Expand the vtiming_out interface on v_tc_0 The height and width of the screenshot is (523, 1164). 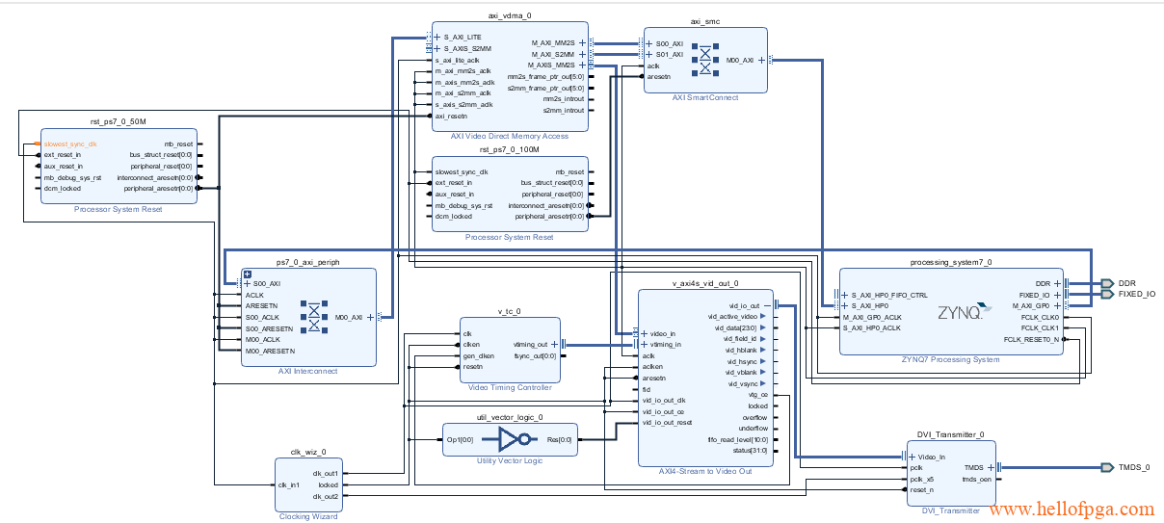point(552,344)
